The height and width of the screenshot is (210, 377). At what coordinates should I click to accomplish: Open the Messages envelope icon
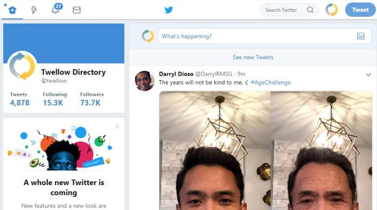click(x=76, y=10)
